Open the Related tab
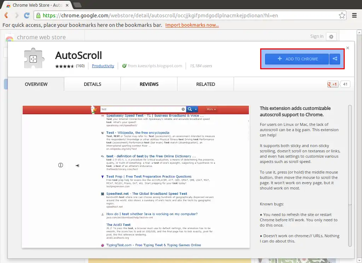Viewport: 362px width, 263px height. coord(205,84)
